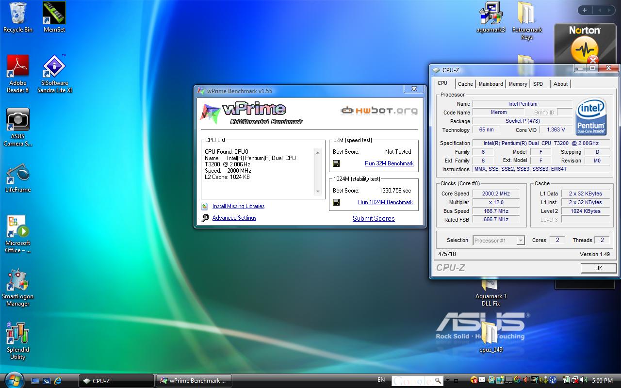Screen dimensions: 621x388
Task: Launch the LifeFrame desktop shortcut
Action: pos(18,178)
